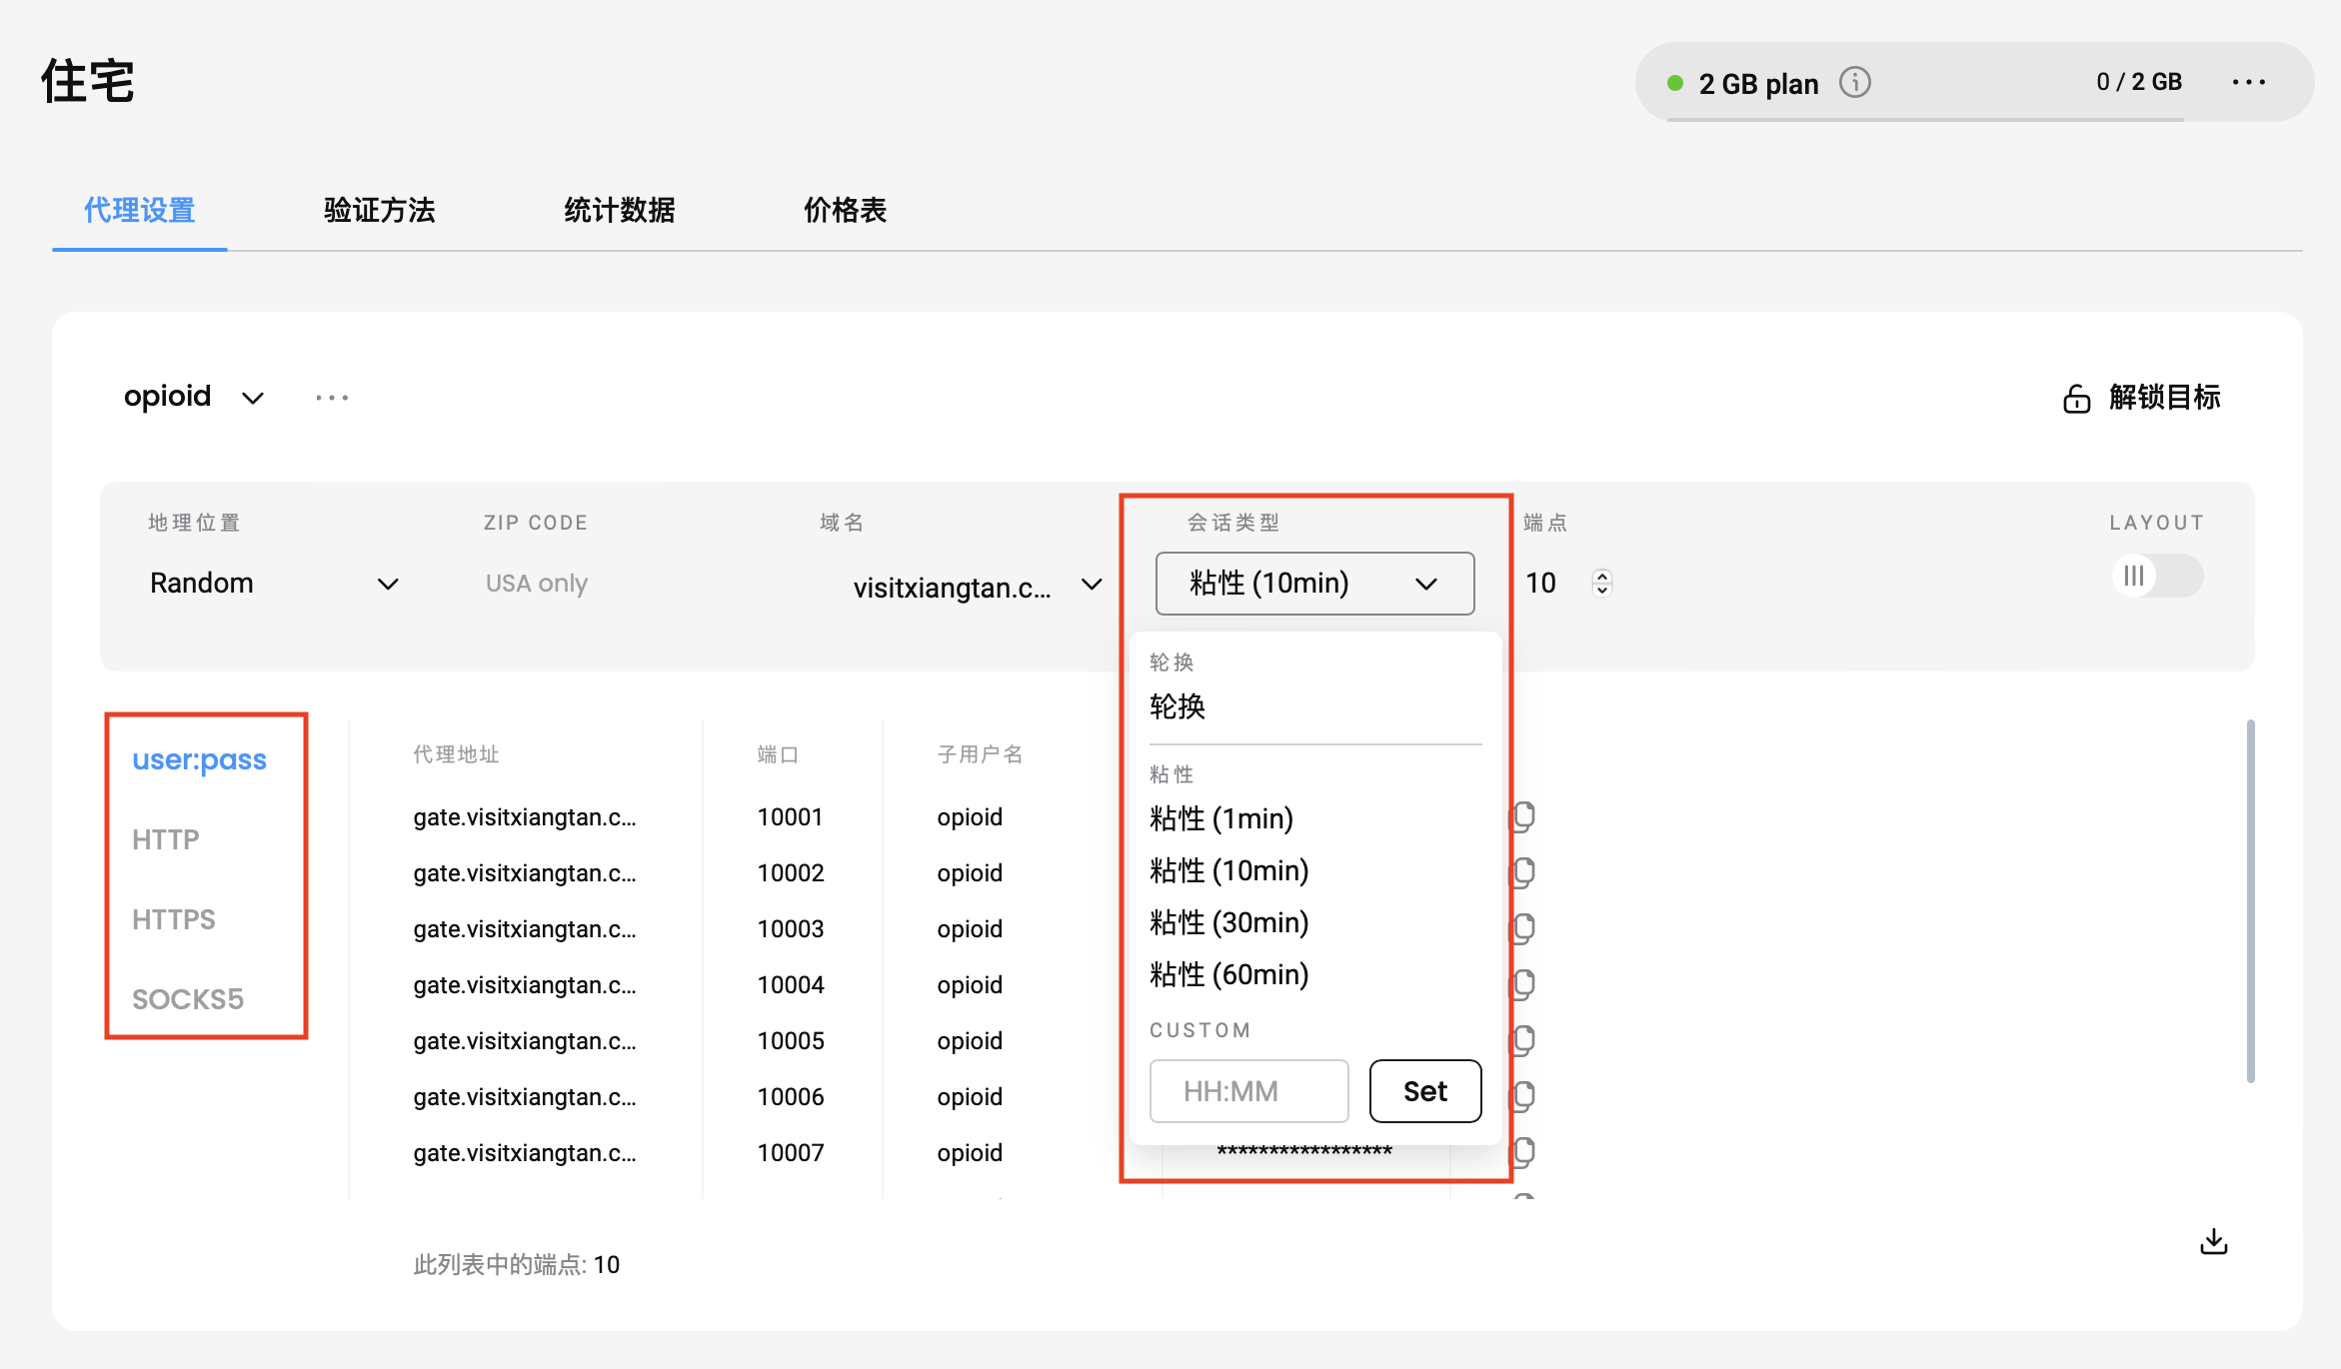Image resolution: width=2341 pixels, height=1369 pixels.
Task: Click the Set custom duration button
Action: tap(1425, 1091)
